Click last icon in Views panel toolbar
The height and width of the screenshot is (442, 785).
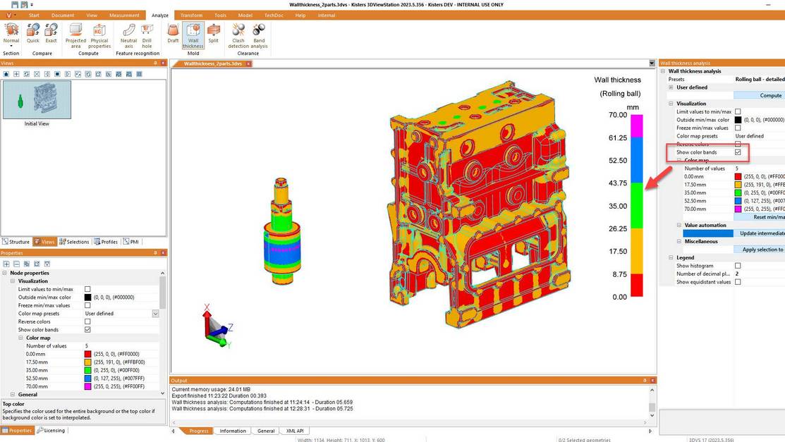pos(139,74)
